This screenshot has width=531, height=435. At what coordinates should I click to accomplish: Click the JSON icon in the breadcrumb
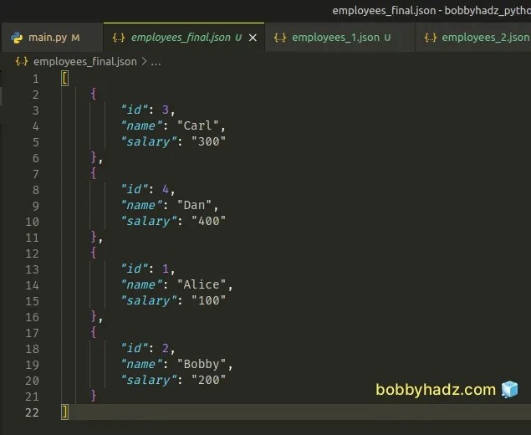click(22, 61)
